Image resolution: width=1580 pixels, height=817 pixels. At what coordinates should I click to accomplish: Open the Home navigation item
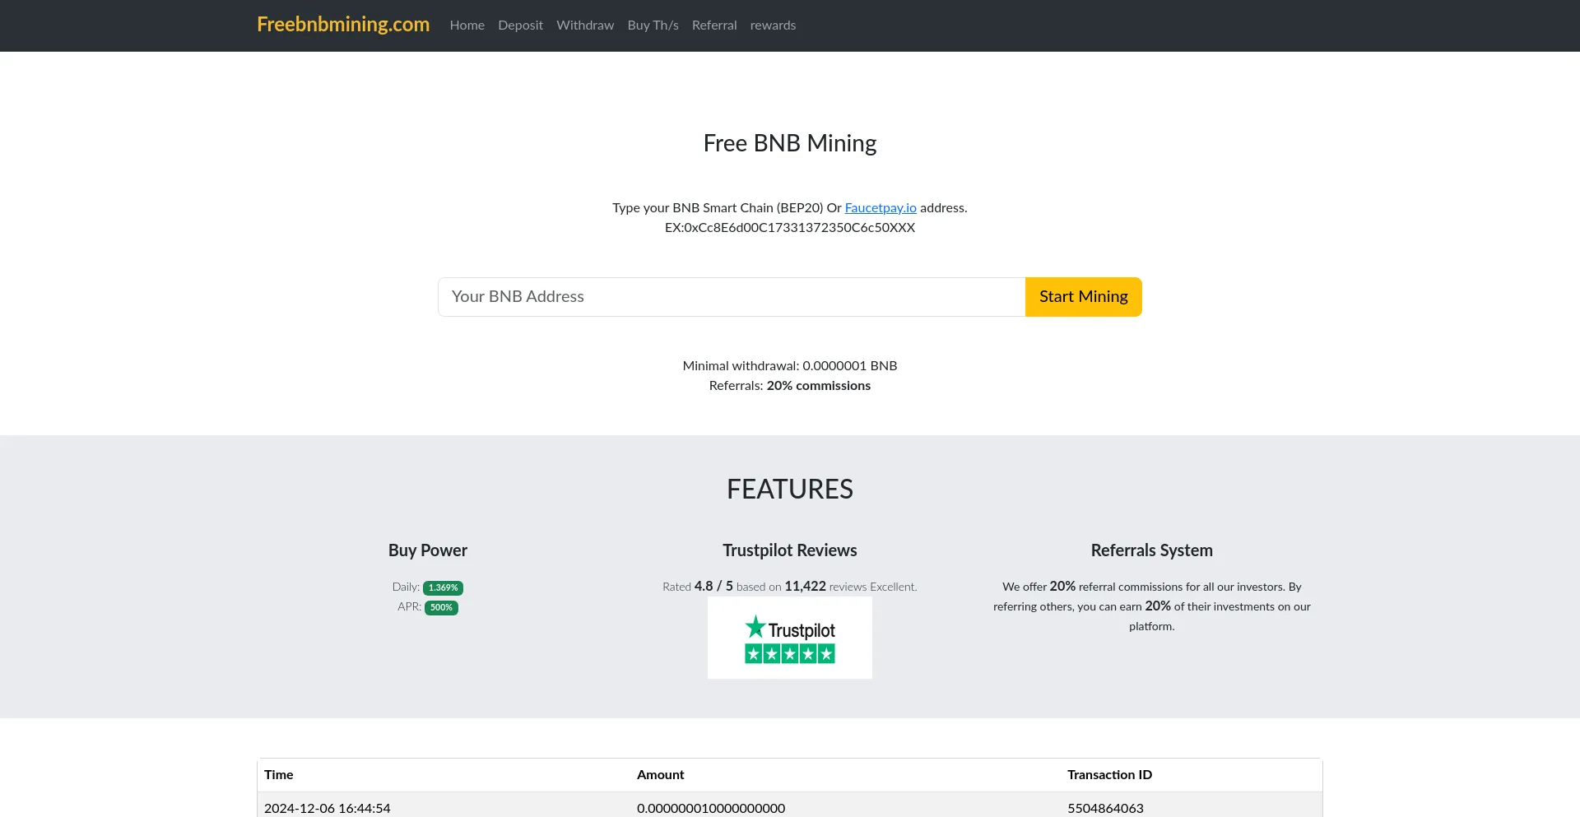coord(467,25)
